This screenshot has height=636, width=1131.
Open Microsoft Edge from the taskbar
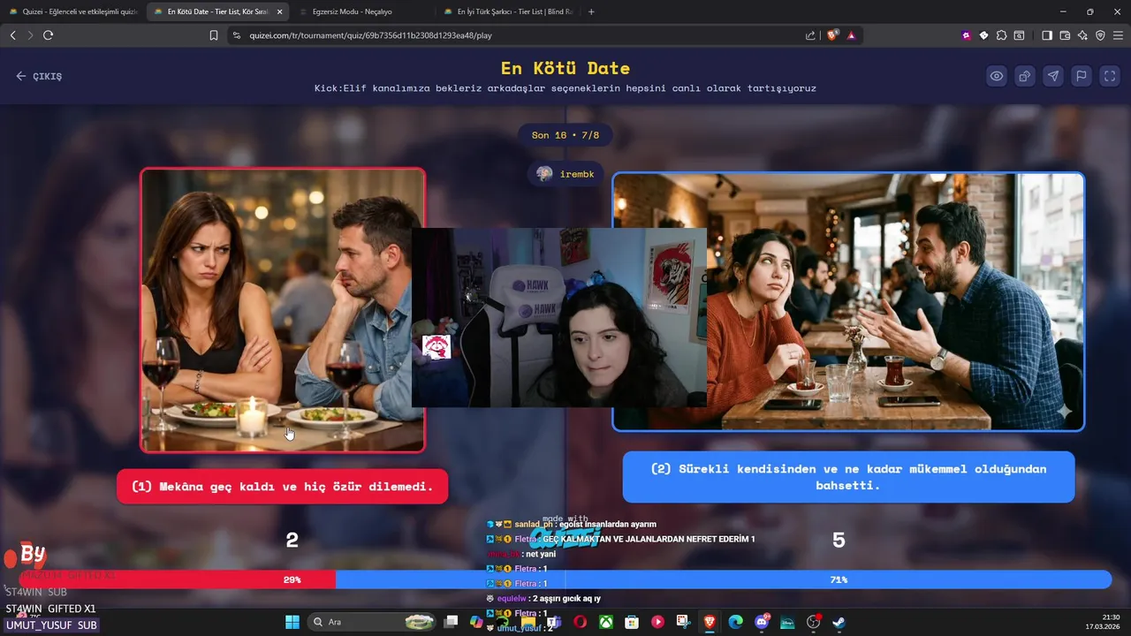tap(735, 622)
